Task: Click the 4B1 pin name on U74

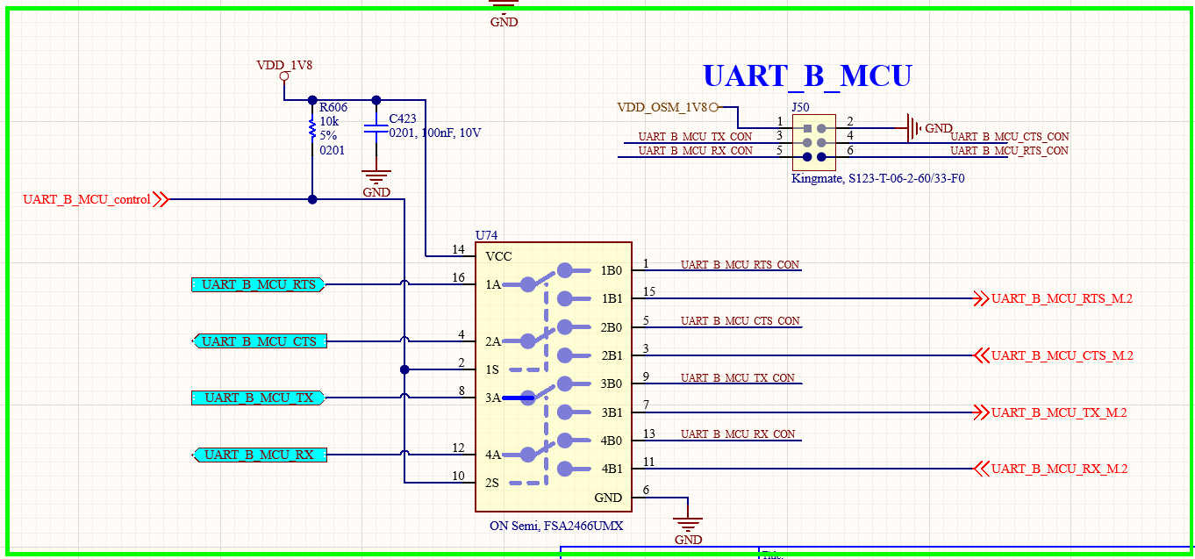Action: [612, 469]
